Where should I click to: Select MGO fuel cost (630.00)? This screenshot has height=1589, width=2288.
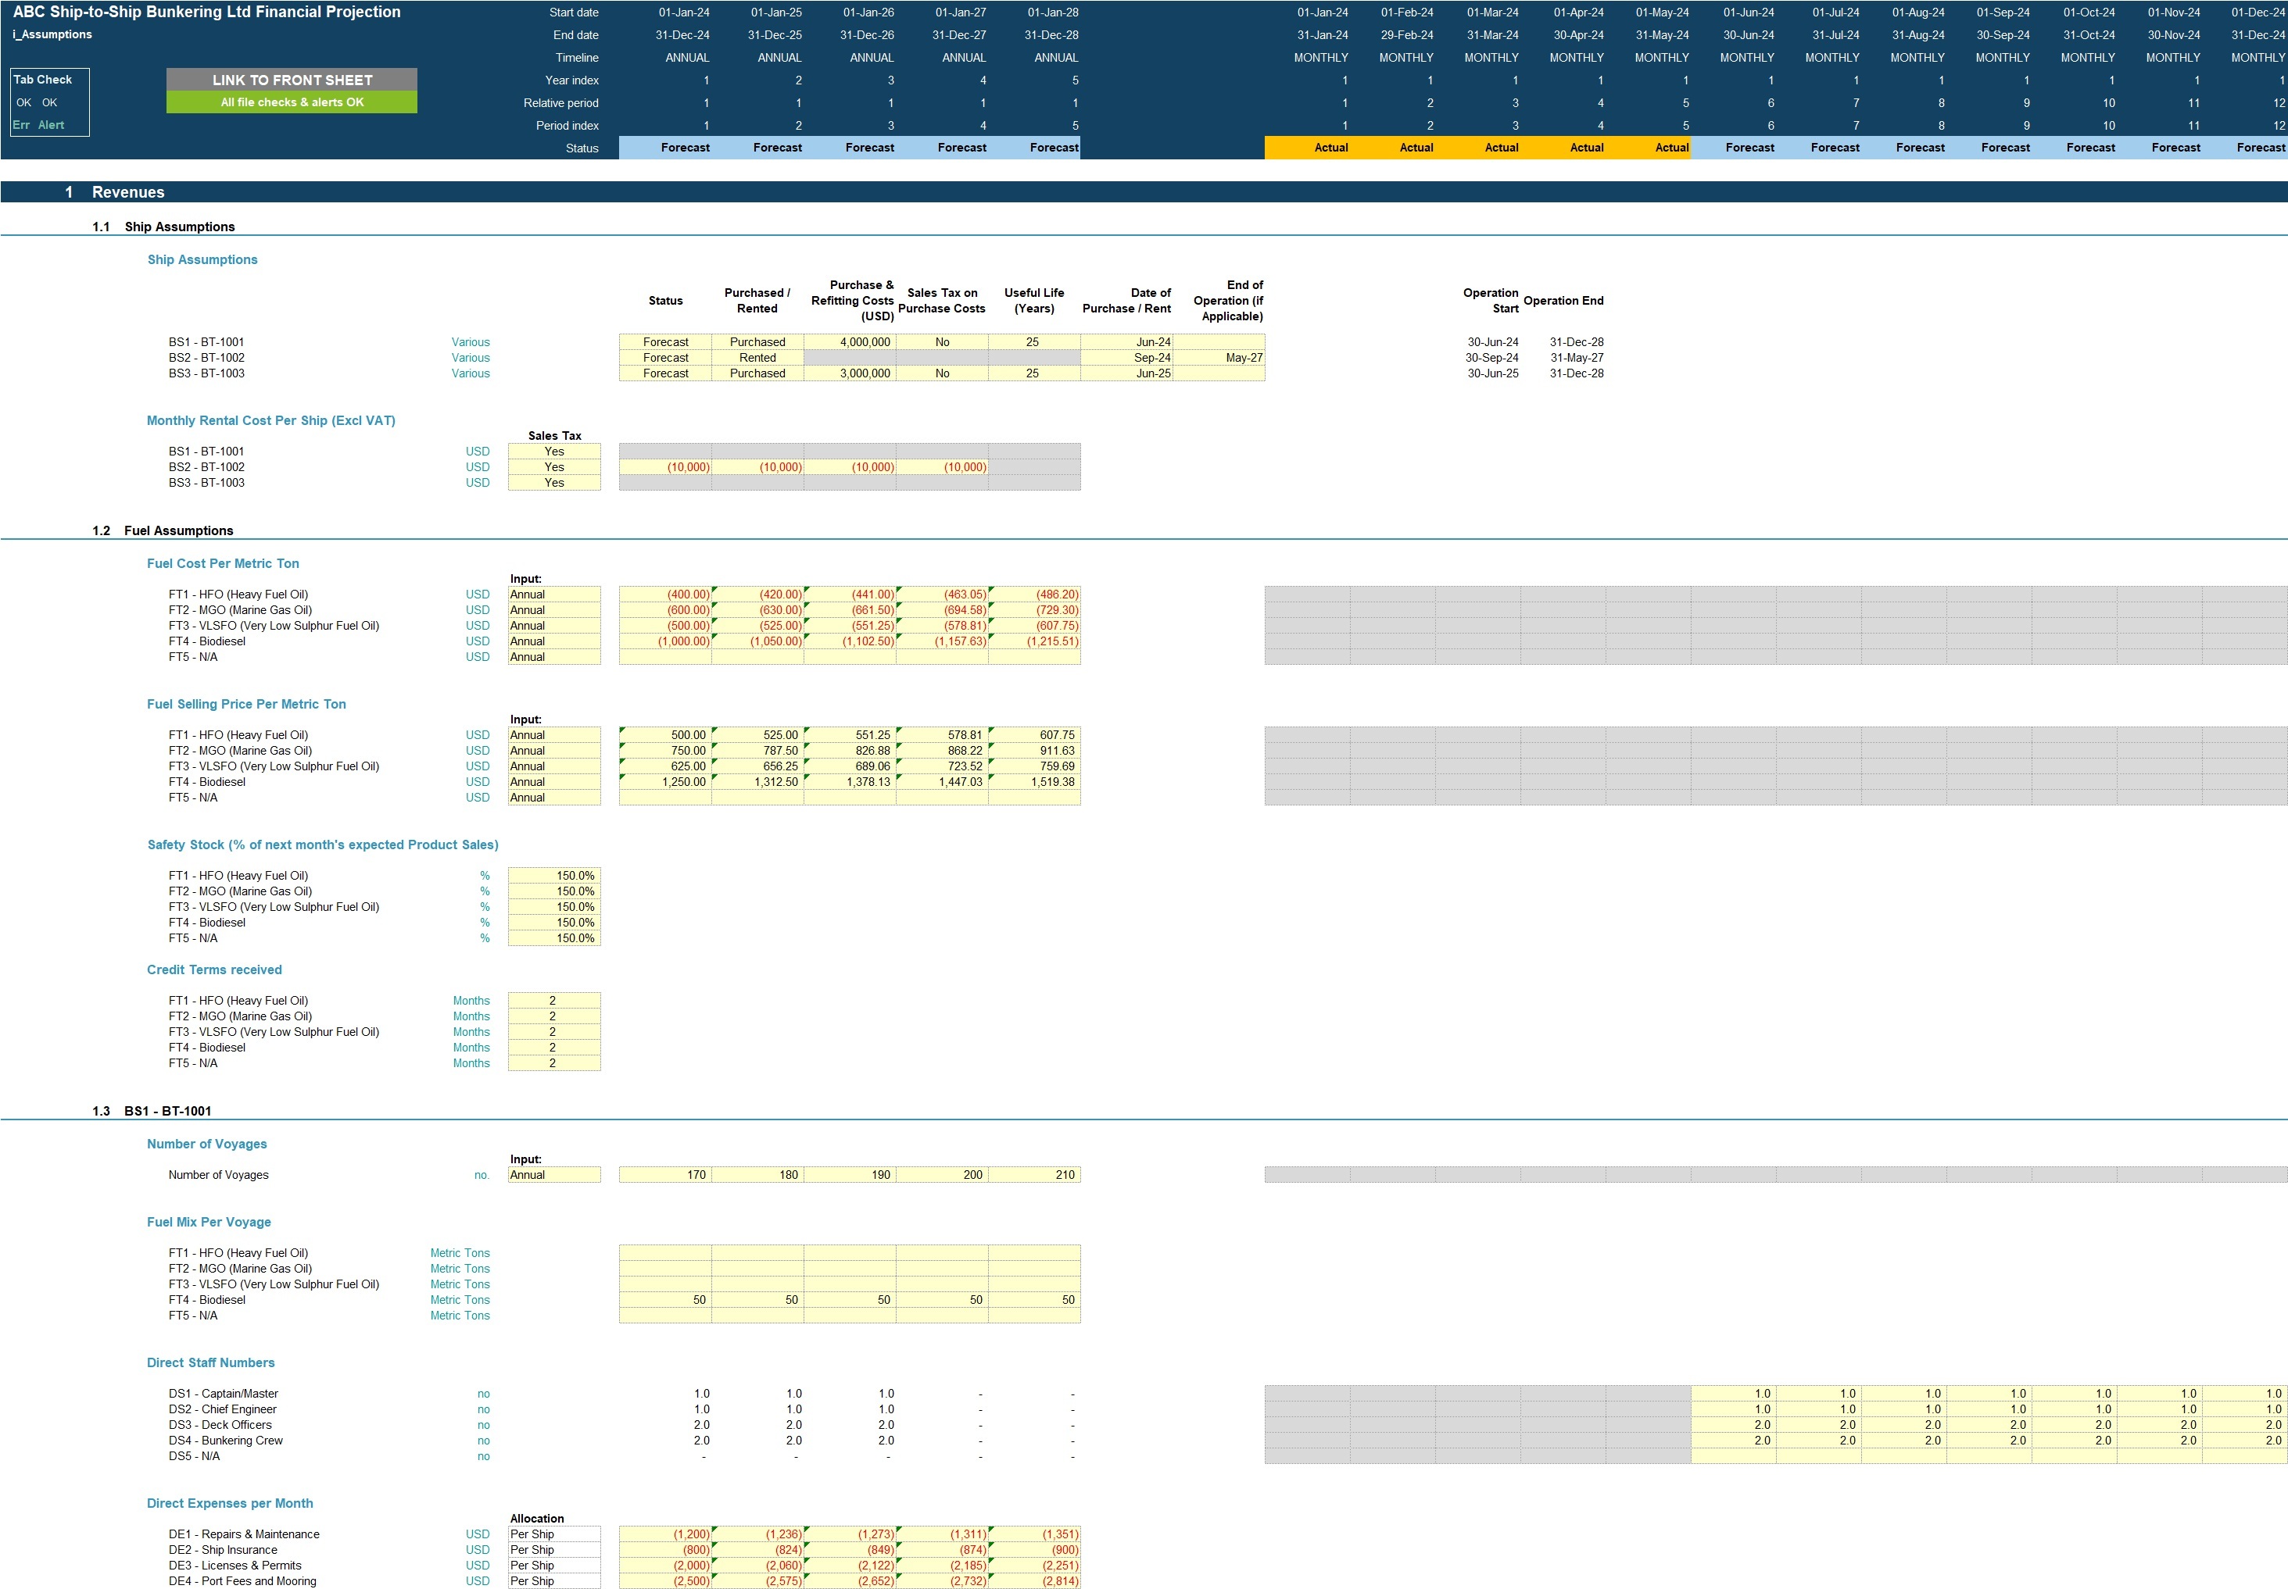pyautogui.click(x=757, y=610)
